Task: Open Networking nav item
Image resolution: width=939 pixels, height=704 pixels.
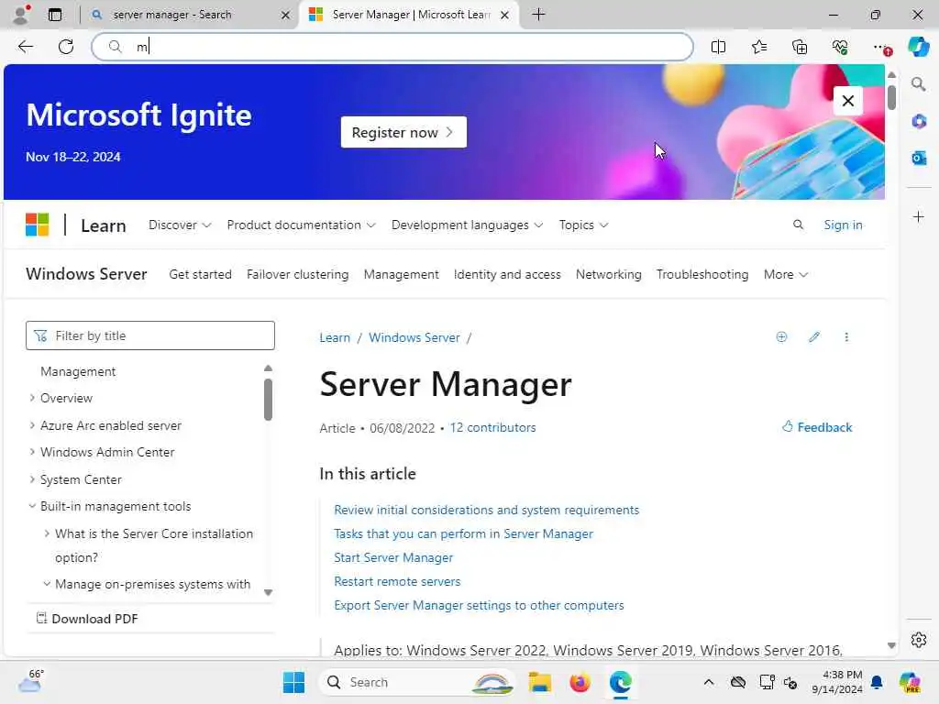Action: click(609, 274)
